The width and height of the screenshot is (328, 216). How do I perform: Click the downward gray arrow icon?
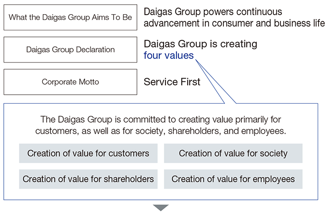pyautogui.click(x=161, y=207)
